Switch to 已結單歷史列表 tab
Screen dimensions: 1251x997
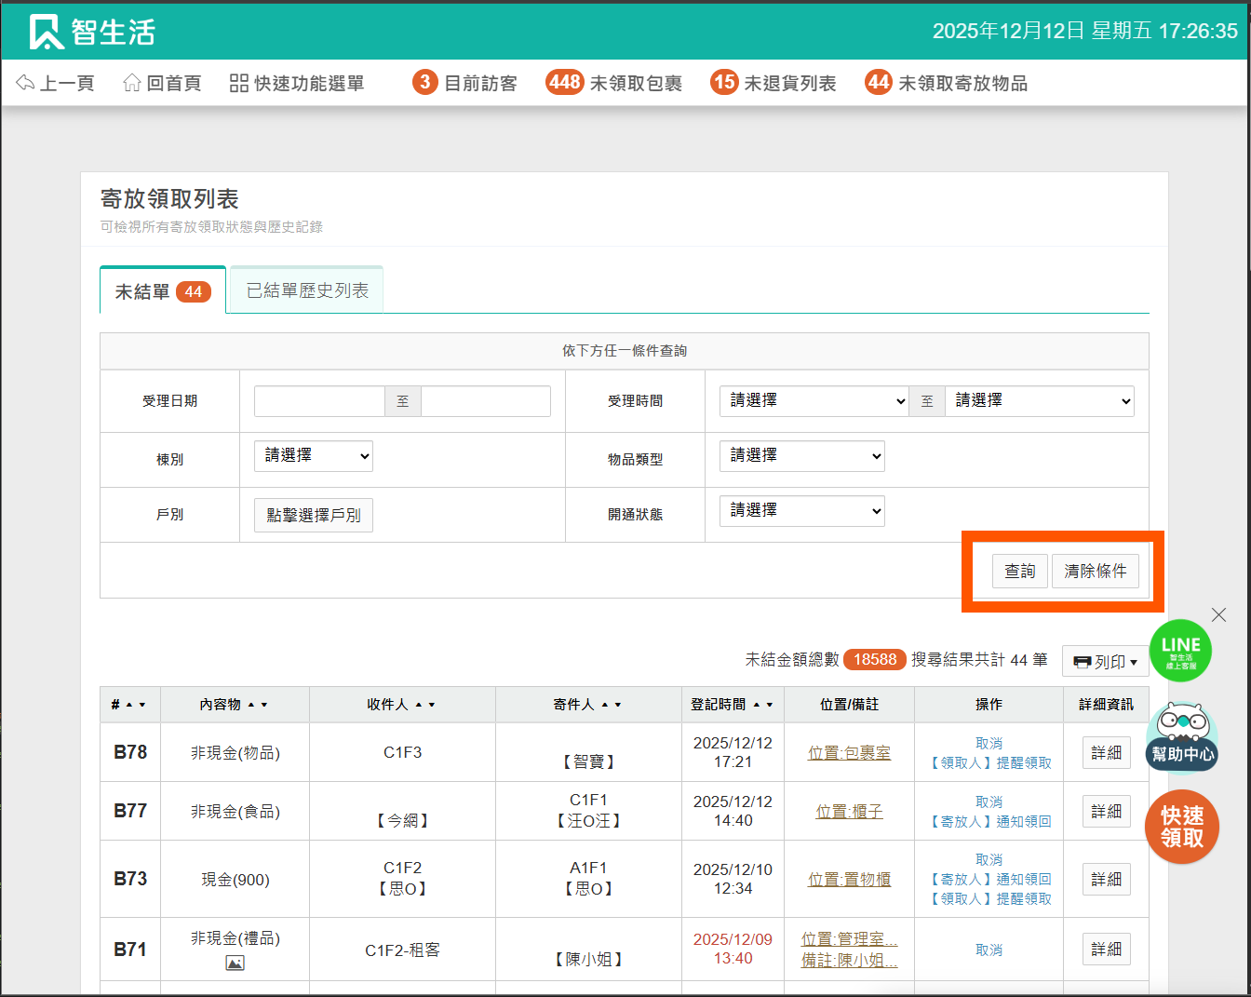(x=307, y=290)
